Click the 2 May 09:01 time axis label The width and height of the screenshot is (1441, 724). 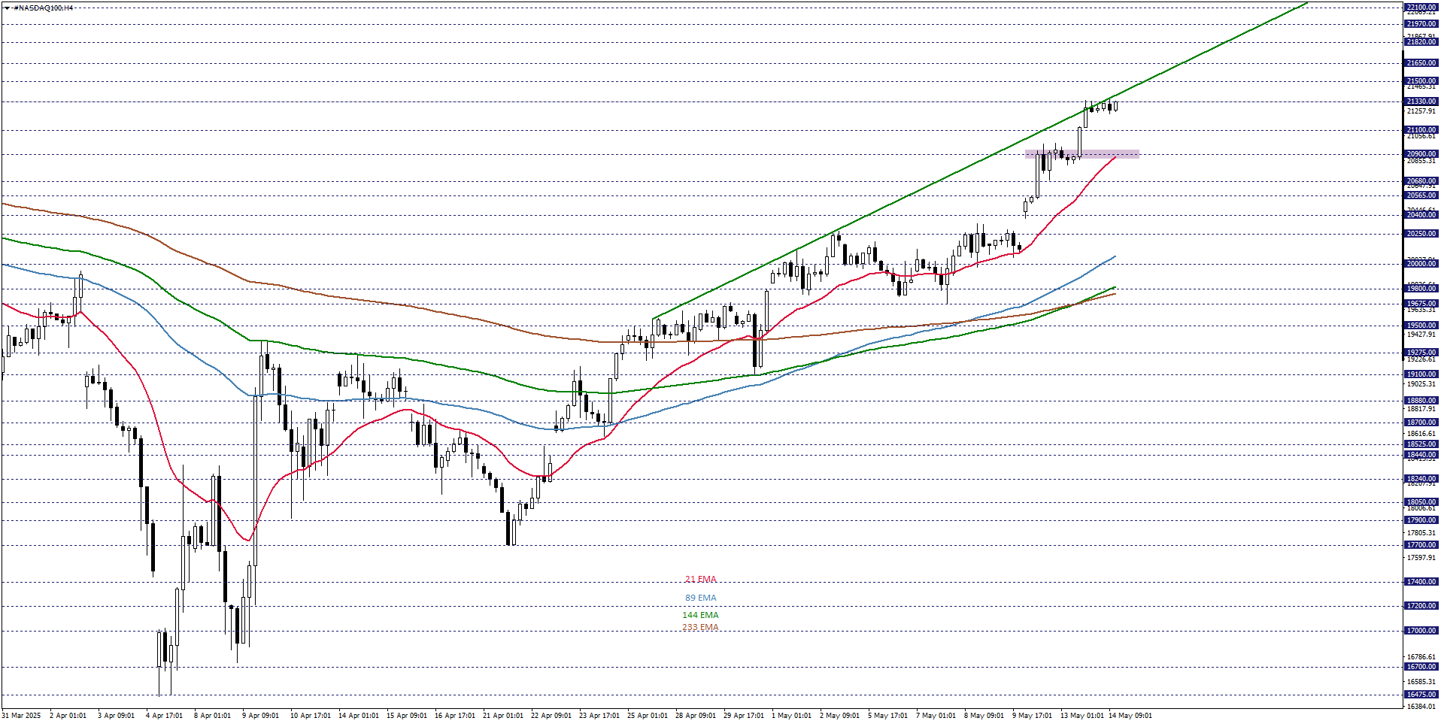tap(839, 716)
